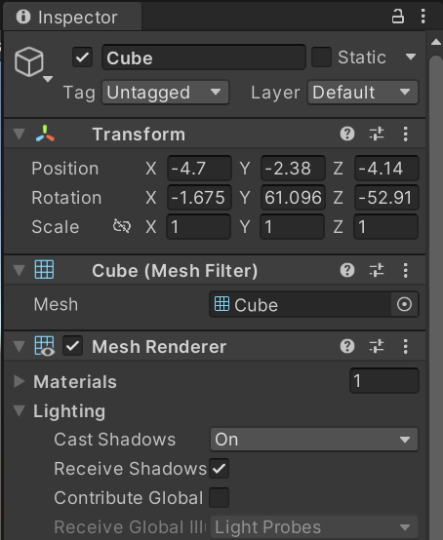Click the Rotation Z field
443x540 pixels.
click(386, 198)
